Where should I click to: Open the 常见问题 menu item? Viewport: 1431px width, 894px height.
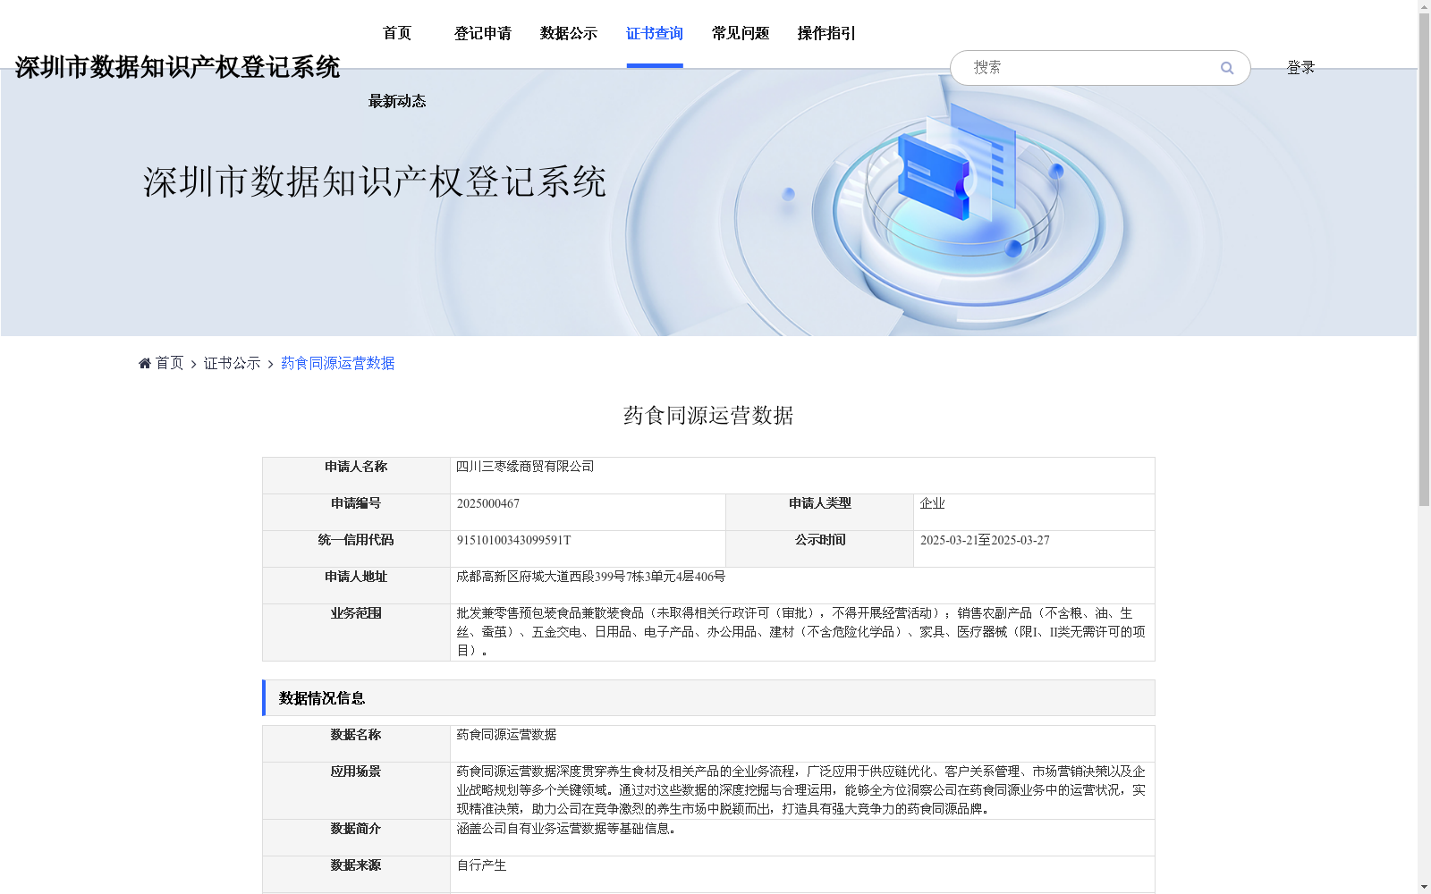pyautogui.click(x=741, y=33)
